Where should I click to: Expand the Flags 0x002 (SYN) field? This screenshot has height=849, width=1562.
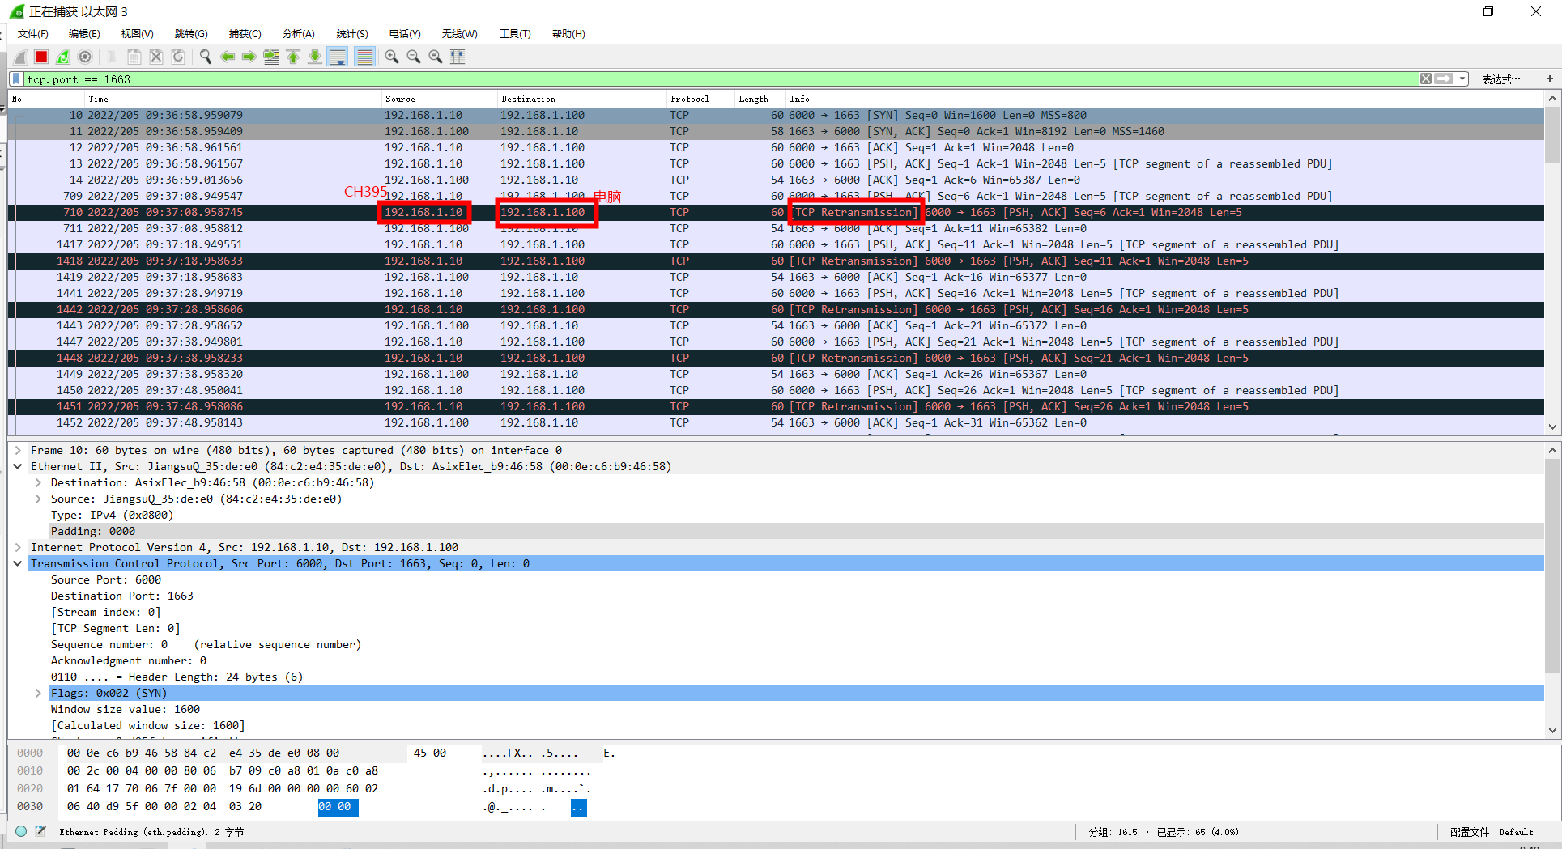click(x=38, y=693)
